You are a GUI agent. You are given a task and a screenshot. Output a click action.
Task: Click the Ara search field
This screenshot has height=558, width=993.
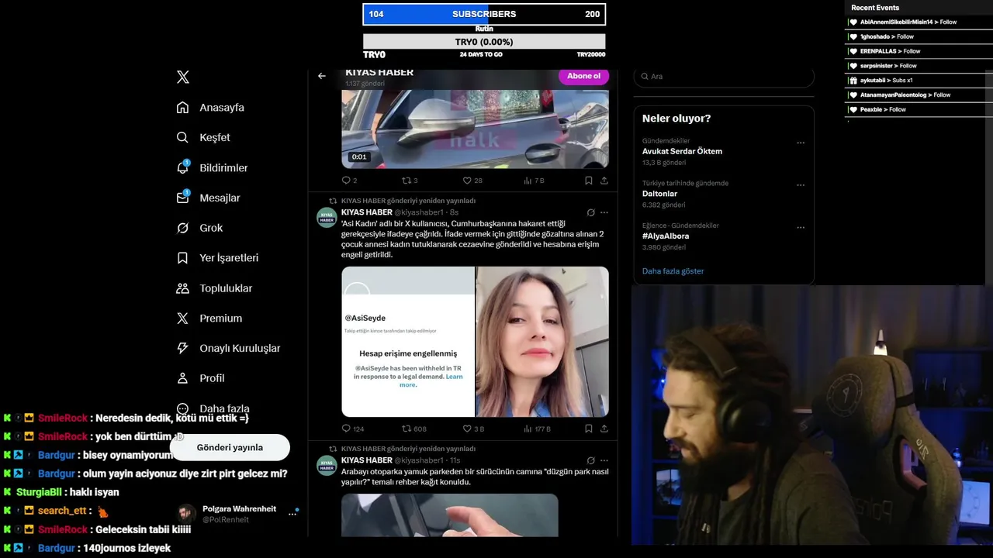click(724, 76)
